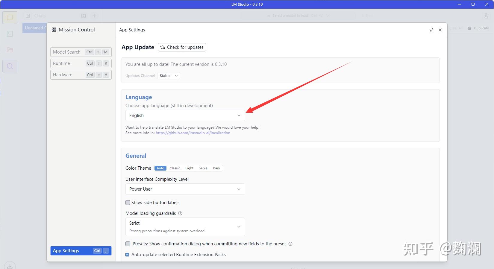Open Model loading guardrails Strict dropdown
Image resolution: width=494 pixels, height=269 pixels.
click(x=185, y=227)
